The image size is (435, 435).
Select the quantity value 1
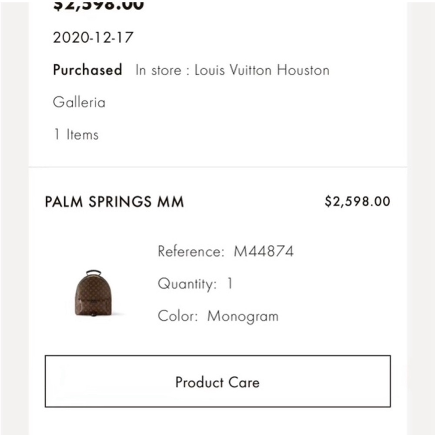click(230, 283)
